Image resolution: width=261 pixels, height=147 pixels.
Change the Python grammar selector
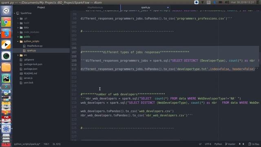click(218, 144)
